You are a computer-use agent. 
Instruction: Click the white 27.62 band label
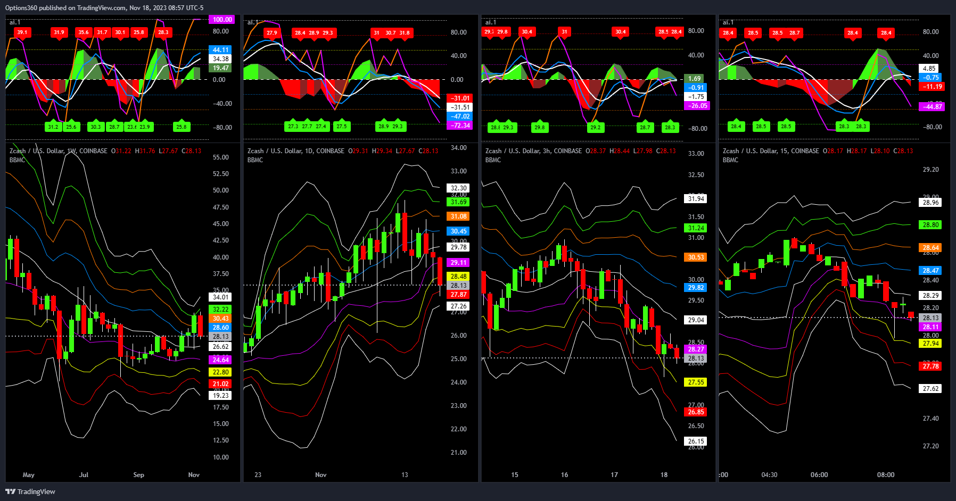(x=930, y=389)
